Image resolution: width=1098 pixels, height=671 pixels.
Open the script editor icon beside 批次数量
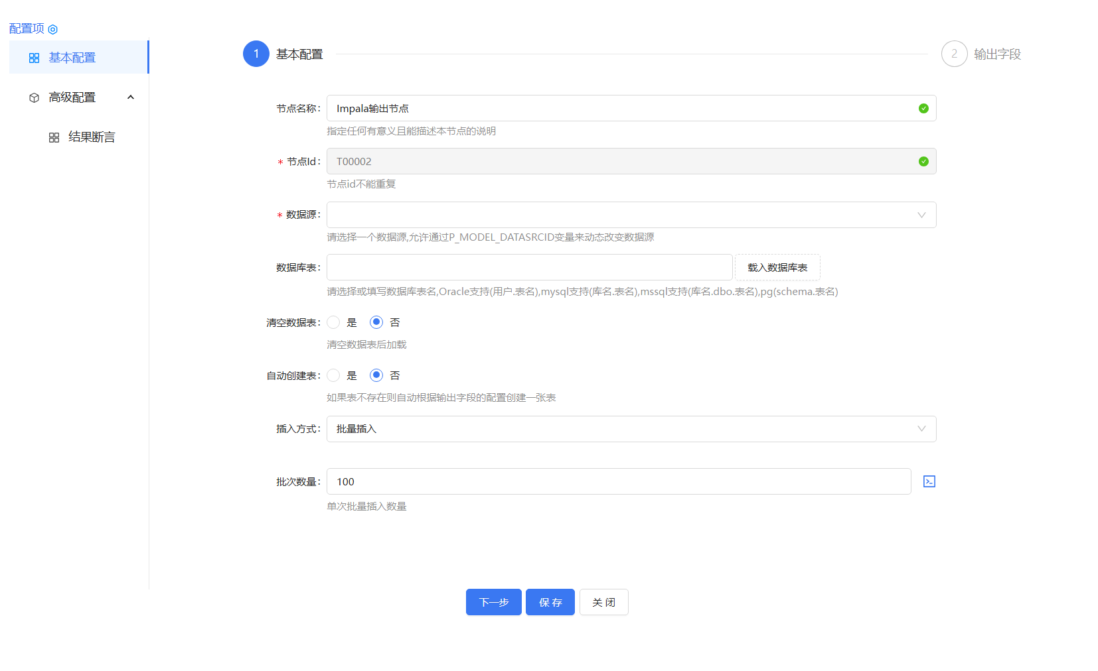pos(929,481)
